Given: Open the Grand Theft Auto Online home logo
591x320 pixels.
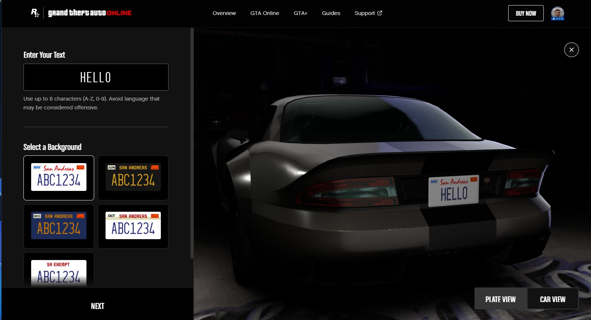Looking at the screenshot, I should click(90, 13).
